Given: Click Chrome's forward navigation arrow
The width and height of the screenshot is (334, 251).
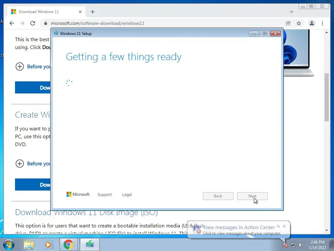Looking at the screenshot, I should [x=22, y=23].
